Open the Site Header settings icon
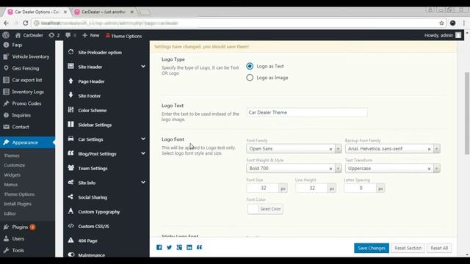This screenshot has height=264, width=470. (70, 66)
